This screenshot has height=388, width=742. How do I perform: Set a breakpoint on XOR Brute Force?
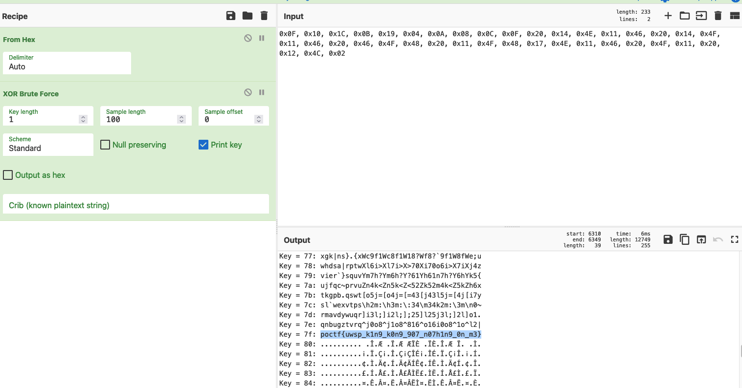(x=262, y=92)
